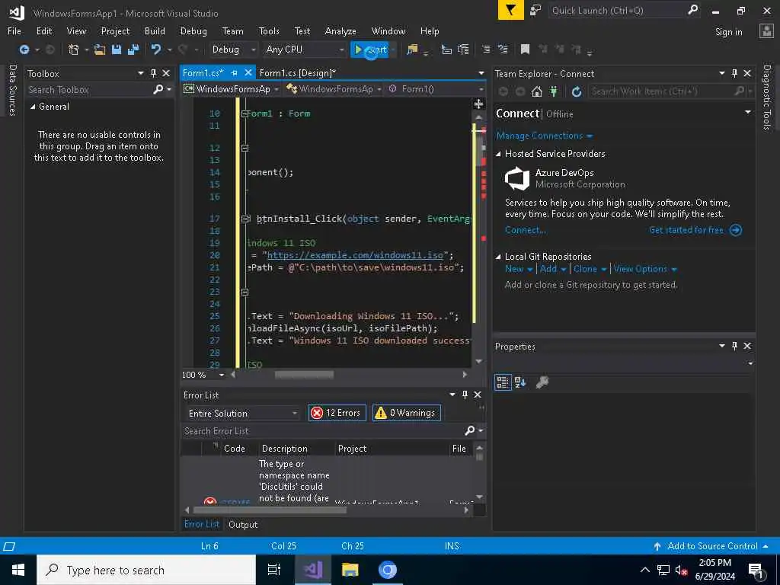Click the feedback notification flag icon
Viewport: 780px width, 585px height.
(x=510, y=11)
